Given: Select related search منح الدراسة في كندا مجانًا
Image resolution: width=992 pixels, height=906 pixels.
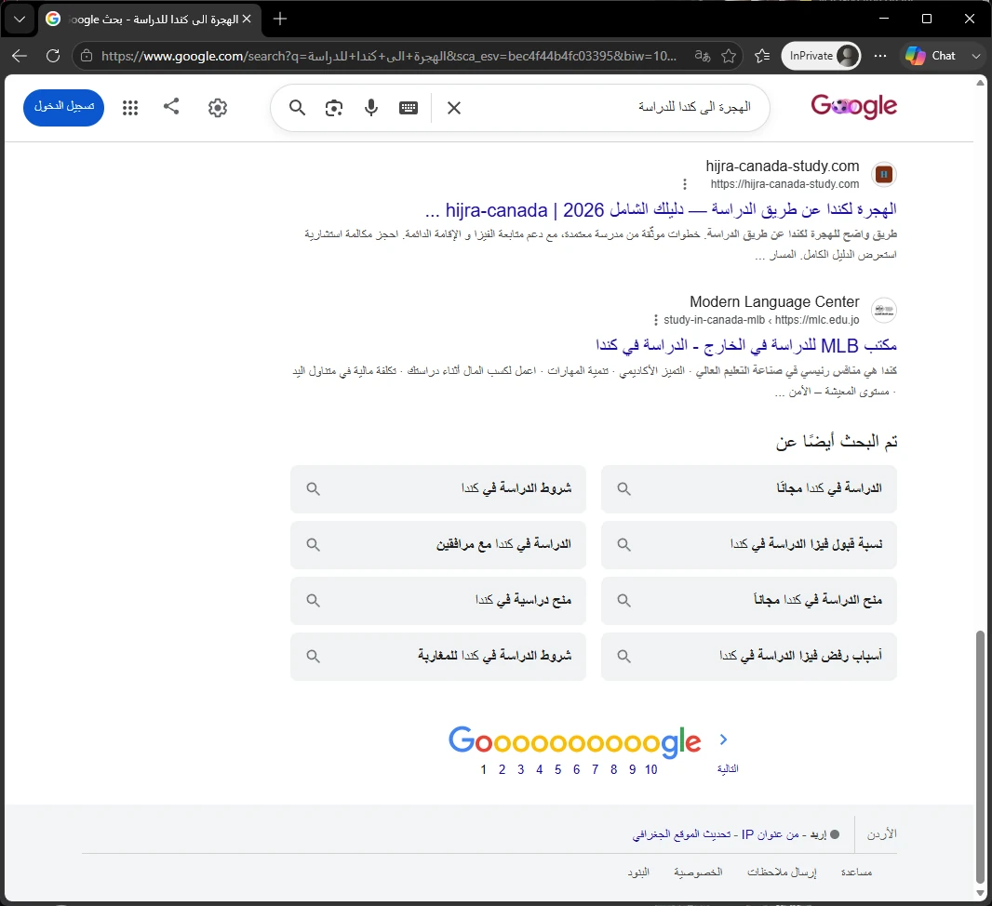Looking at the screenshot, I should tap(748, 601).
